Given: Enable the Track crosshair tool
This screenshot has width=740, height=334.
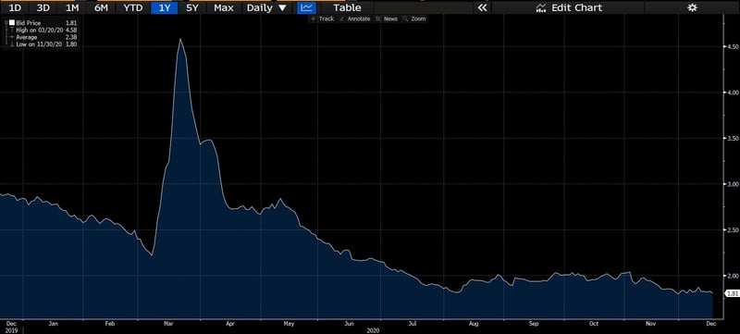Looking at the screenshot, I should tap(323, 19).
